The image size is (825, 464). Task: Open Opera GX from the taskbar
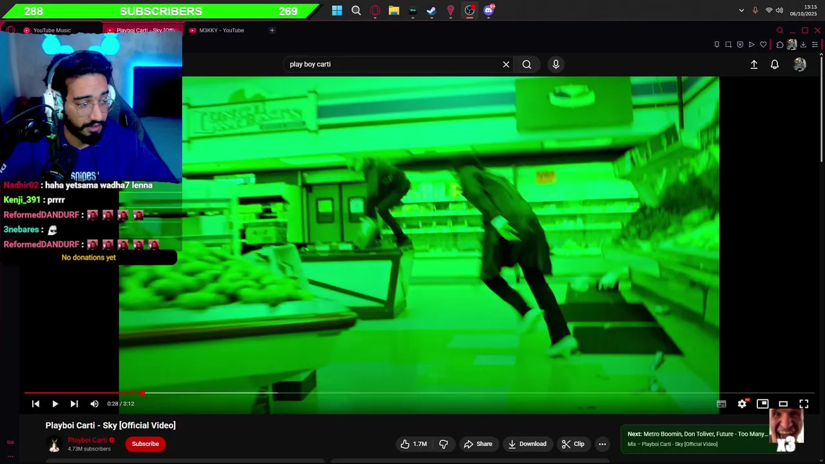pos(375,10)
